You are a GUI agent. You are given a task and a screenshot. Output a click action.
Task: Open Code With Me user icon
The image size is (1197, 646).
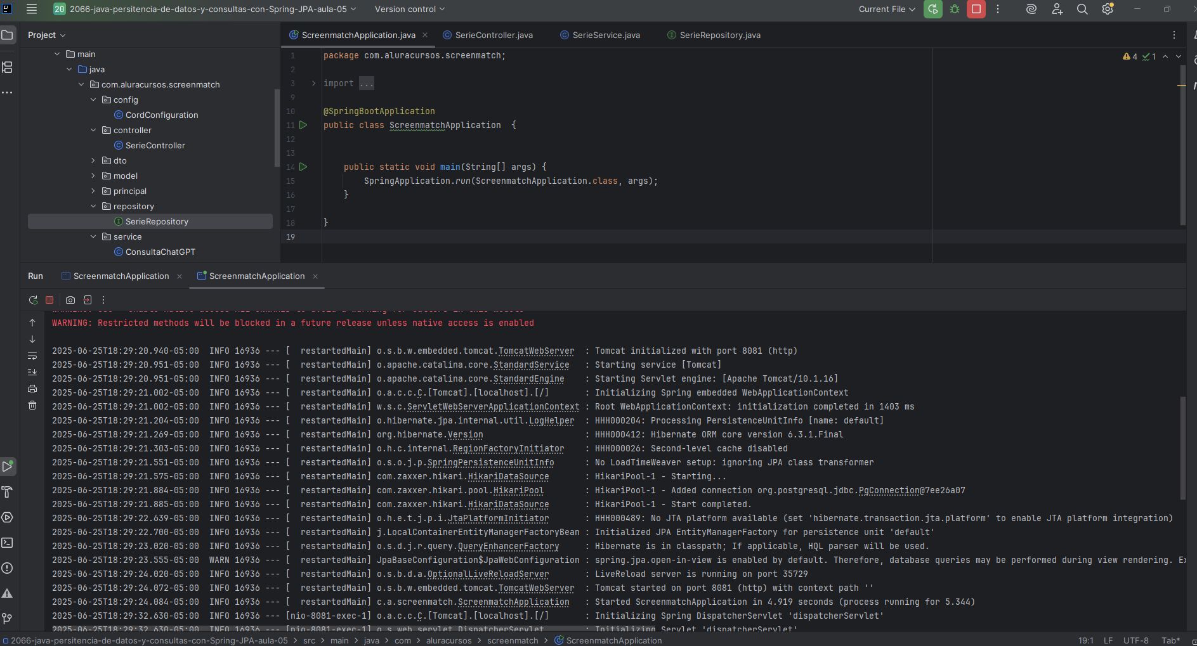tap(1057, 9)
